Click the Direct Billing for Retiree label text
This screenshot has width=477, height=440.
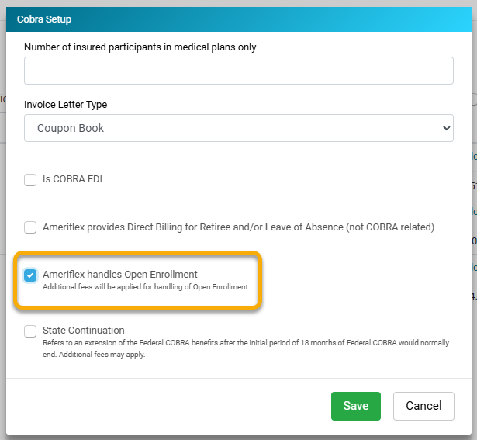(238, 227)
